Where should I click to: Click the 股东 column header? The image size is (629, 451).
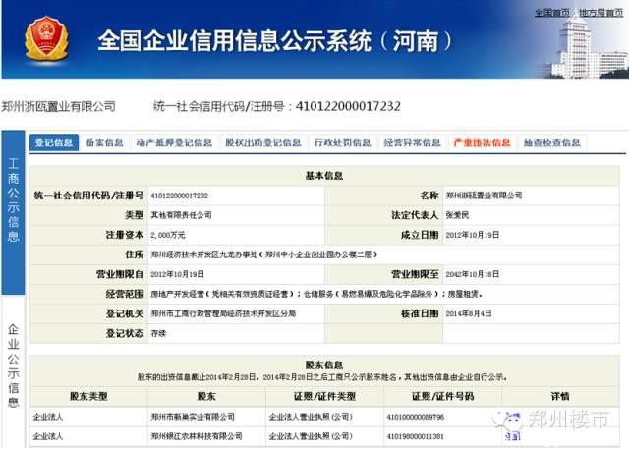pos(206,397)
